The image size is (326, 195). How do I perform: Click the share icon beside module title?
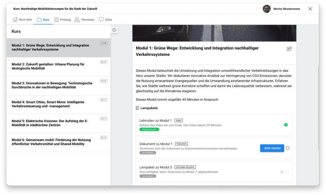(x=289, y=49)
